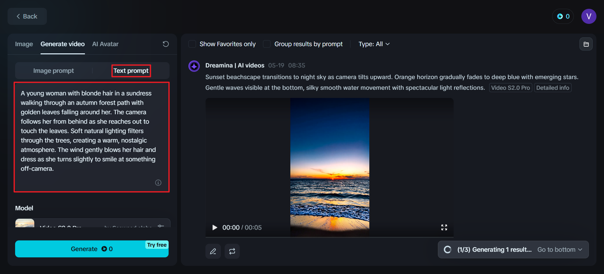Regenerate the video using the loop icon
The image size is (604, 274).
click(x=232, y=251)
